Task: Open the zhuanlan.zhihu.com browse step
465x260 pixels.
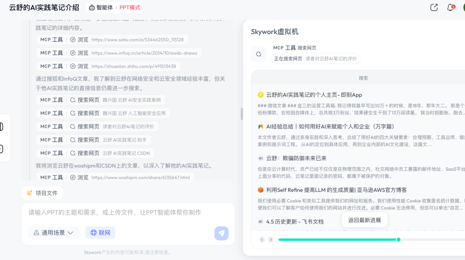Action: [108, 66]
